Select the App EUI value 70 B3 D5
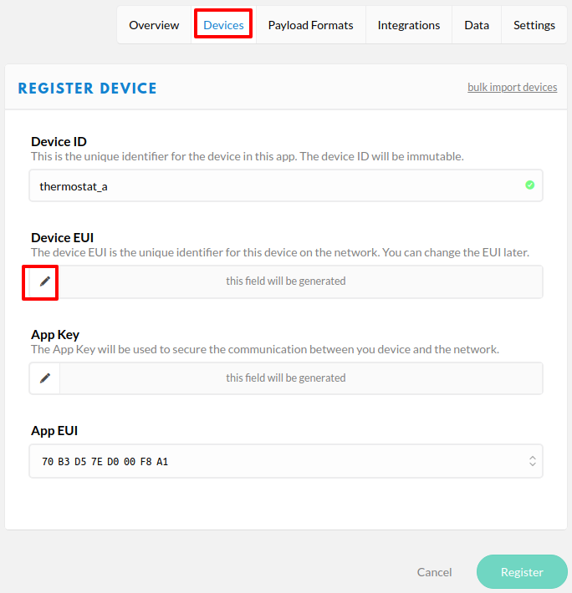Image resolution: width=572 pixels, height=593 pixels. tap(105, 461)
